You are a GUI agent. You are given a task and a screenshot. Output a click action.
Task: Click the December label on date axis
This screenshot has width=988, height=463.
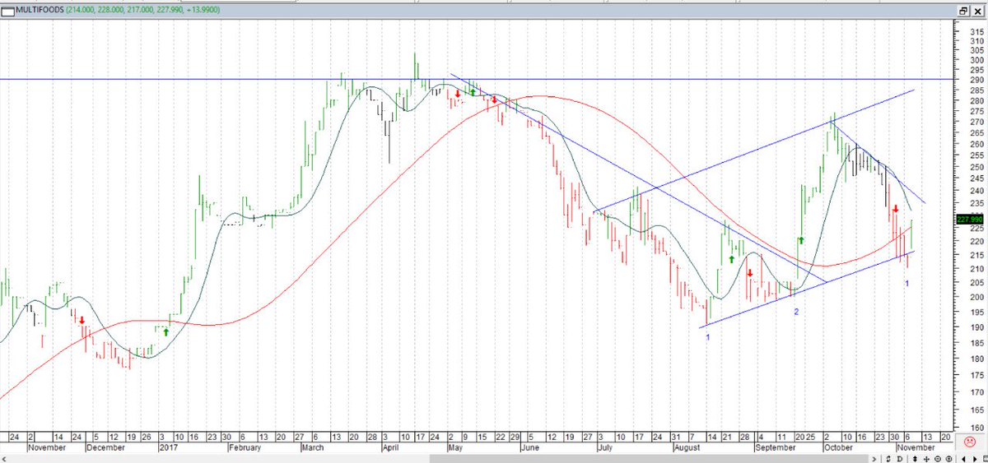(x=105, y=448)
